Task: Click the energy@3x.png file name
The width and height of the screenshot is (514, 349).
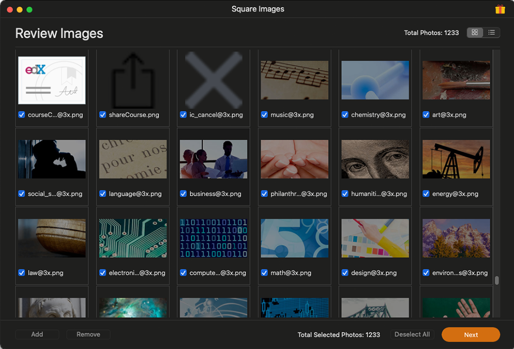Action: [455, 194]
